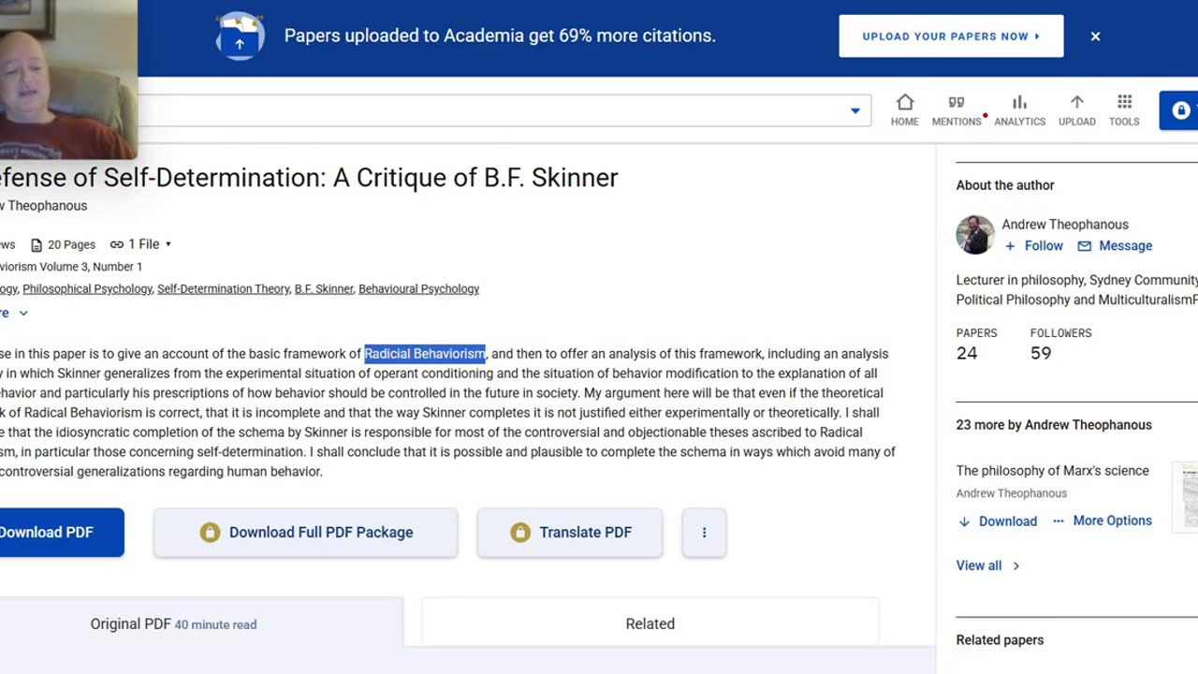Open More Options for the Marx's science paper

coord(1102,520)
